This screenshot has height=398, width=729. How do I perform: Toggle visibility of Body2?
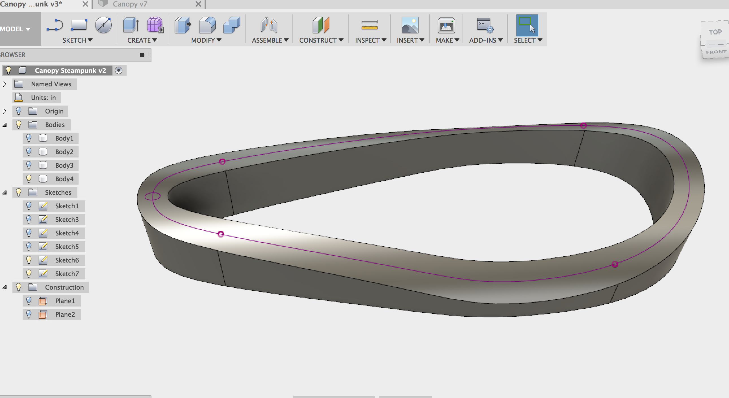[x=29, y=152]
